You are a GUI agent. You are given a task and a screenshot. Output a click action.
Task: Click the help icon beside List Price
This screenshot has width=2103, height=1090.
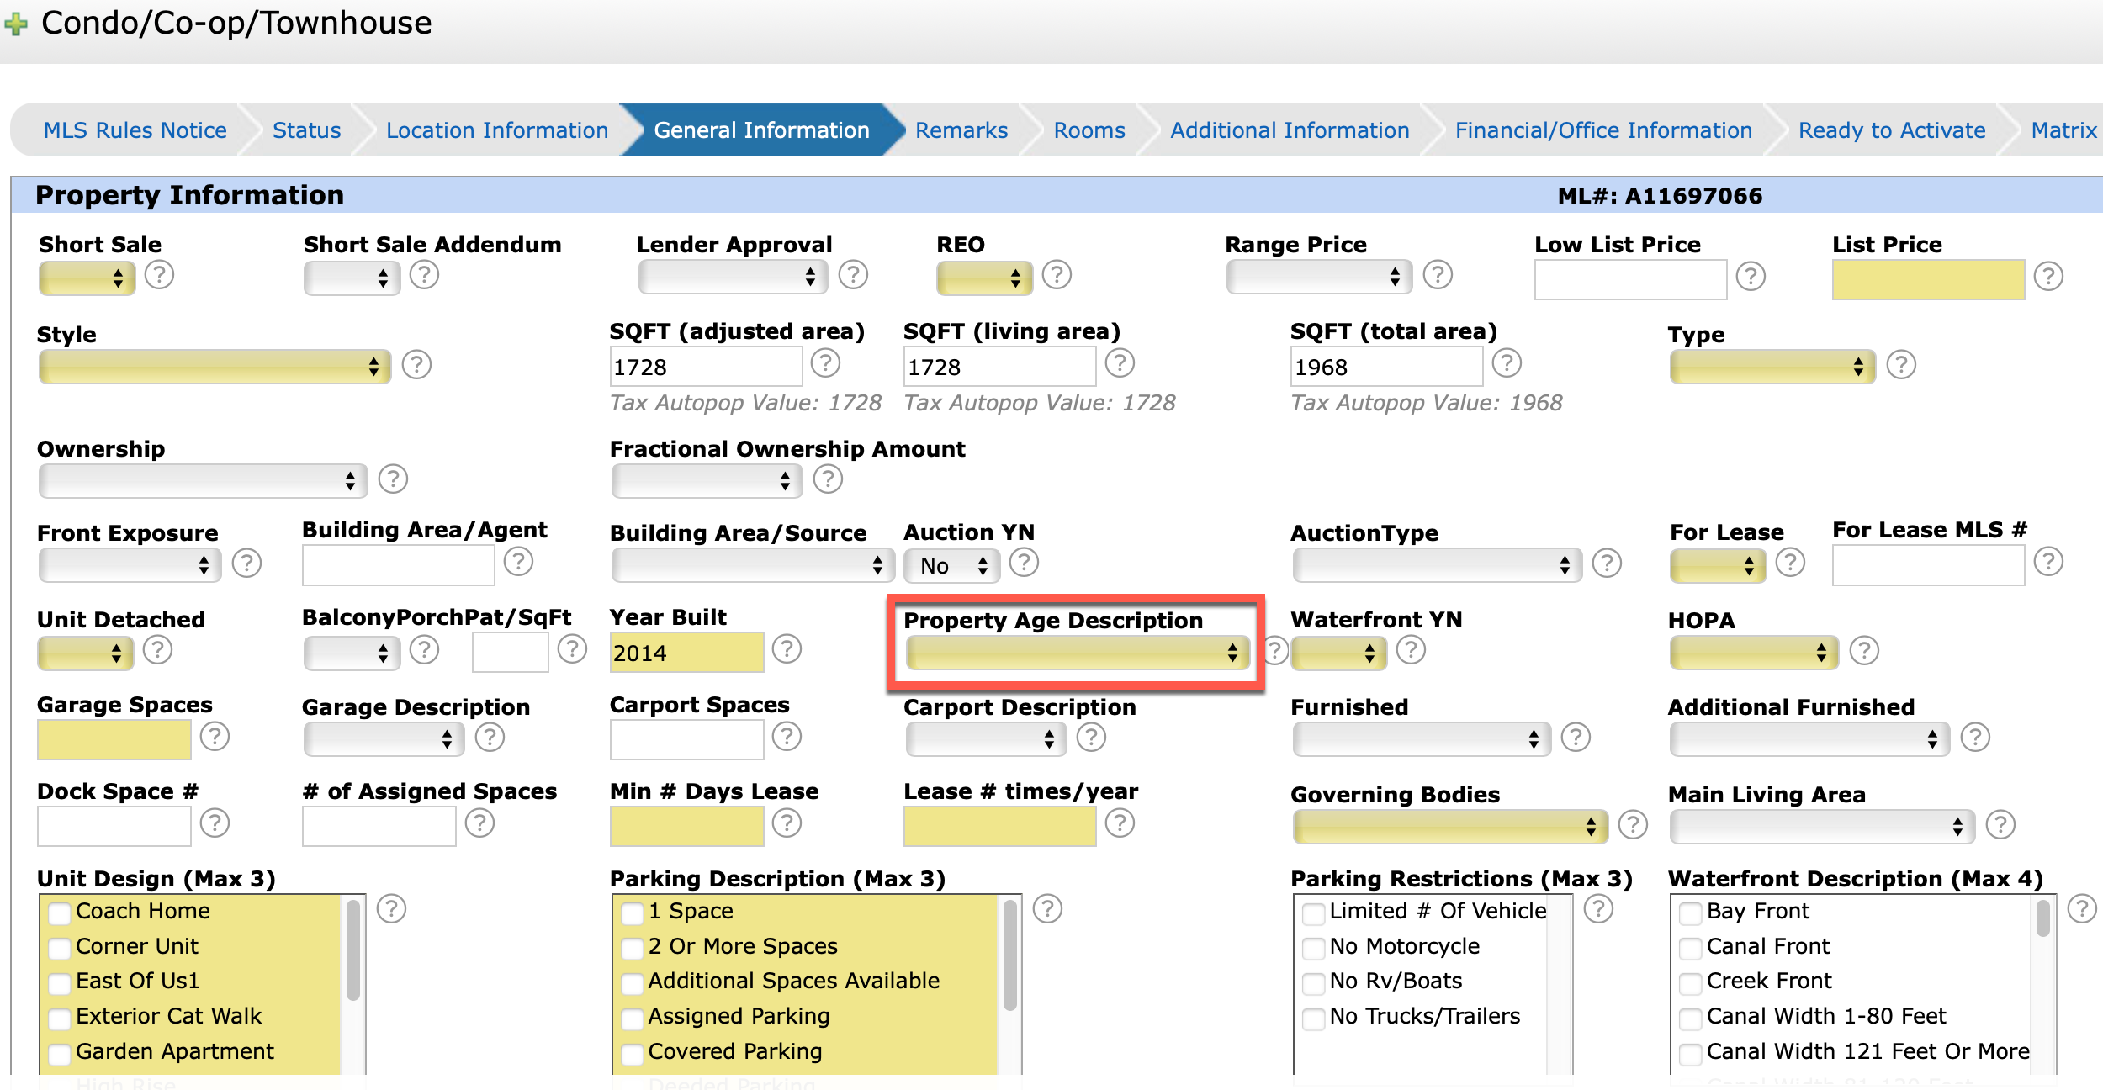pyautogui.click(x=2047, y=277)
